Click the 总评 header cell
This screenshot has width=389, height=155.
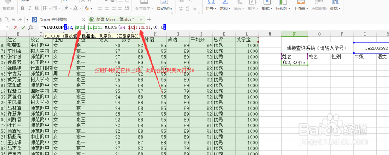tap(224, 39)
